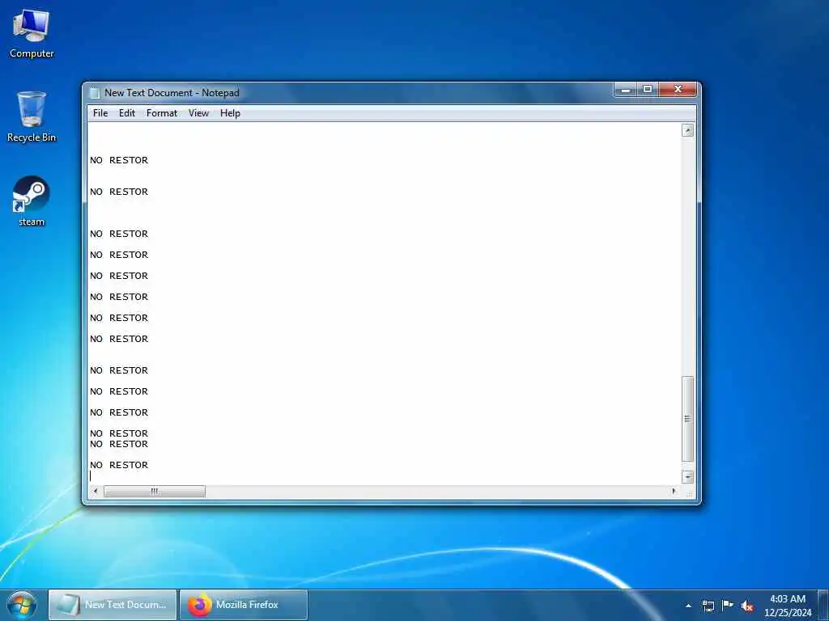
Task: Click the horizontal scrollbar right arrow
Action: (x=674, y=492)
